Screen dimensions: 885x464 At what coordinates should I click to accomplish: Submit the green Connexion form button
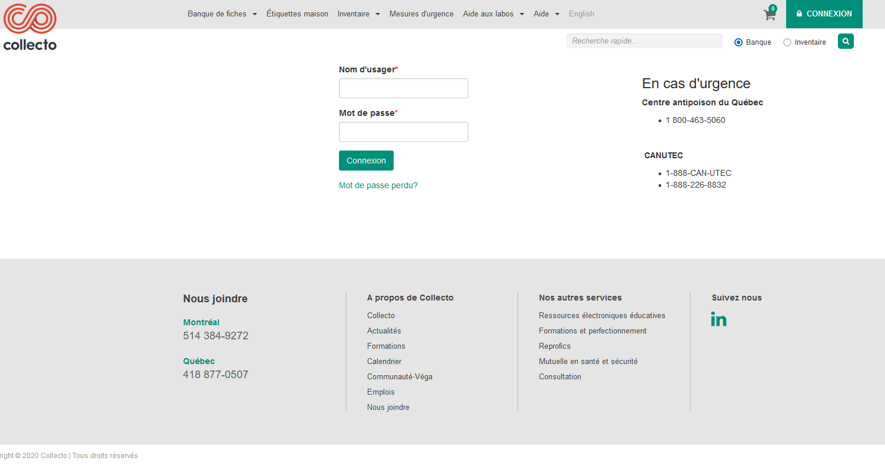pos(366,161)
